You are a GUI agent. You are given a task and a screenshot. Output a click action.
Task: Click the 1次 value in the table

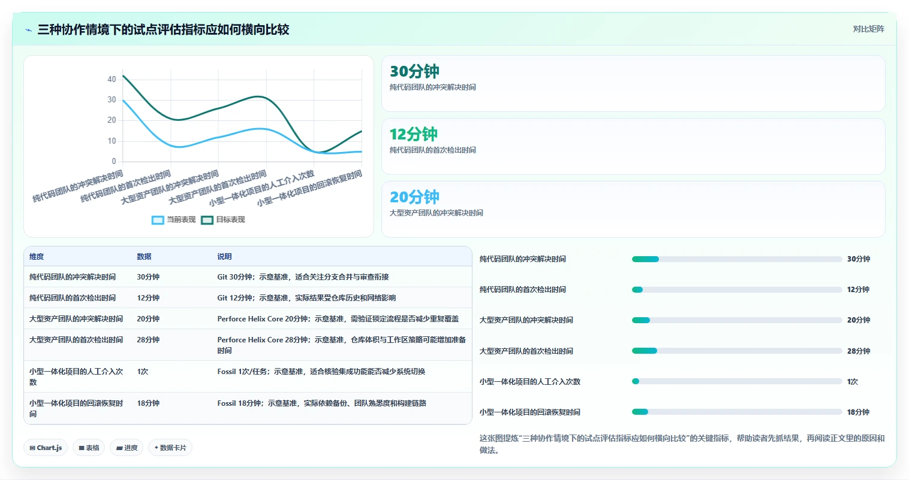142,372
